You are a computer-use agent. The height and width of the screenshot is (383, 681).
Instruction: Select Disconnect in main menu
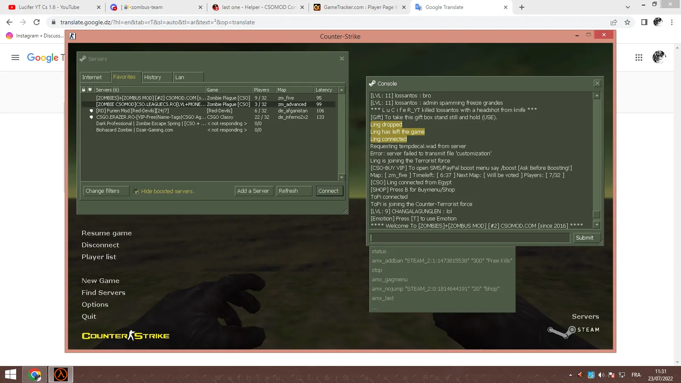(100, 245)
